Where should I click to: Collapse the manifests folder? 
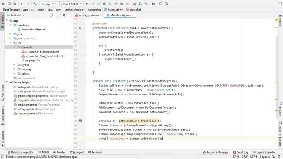tap(11, 25)
